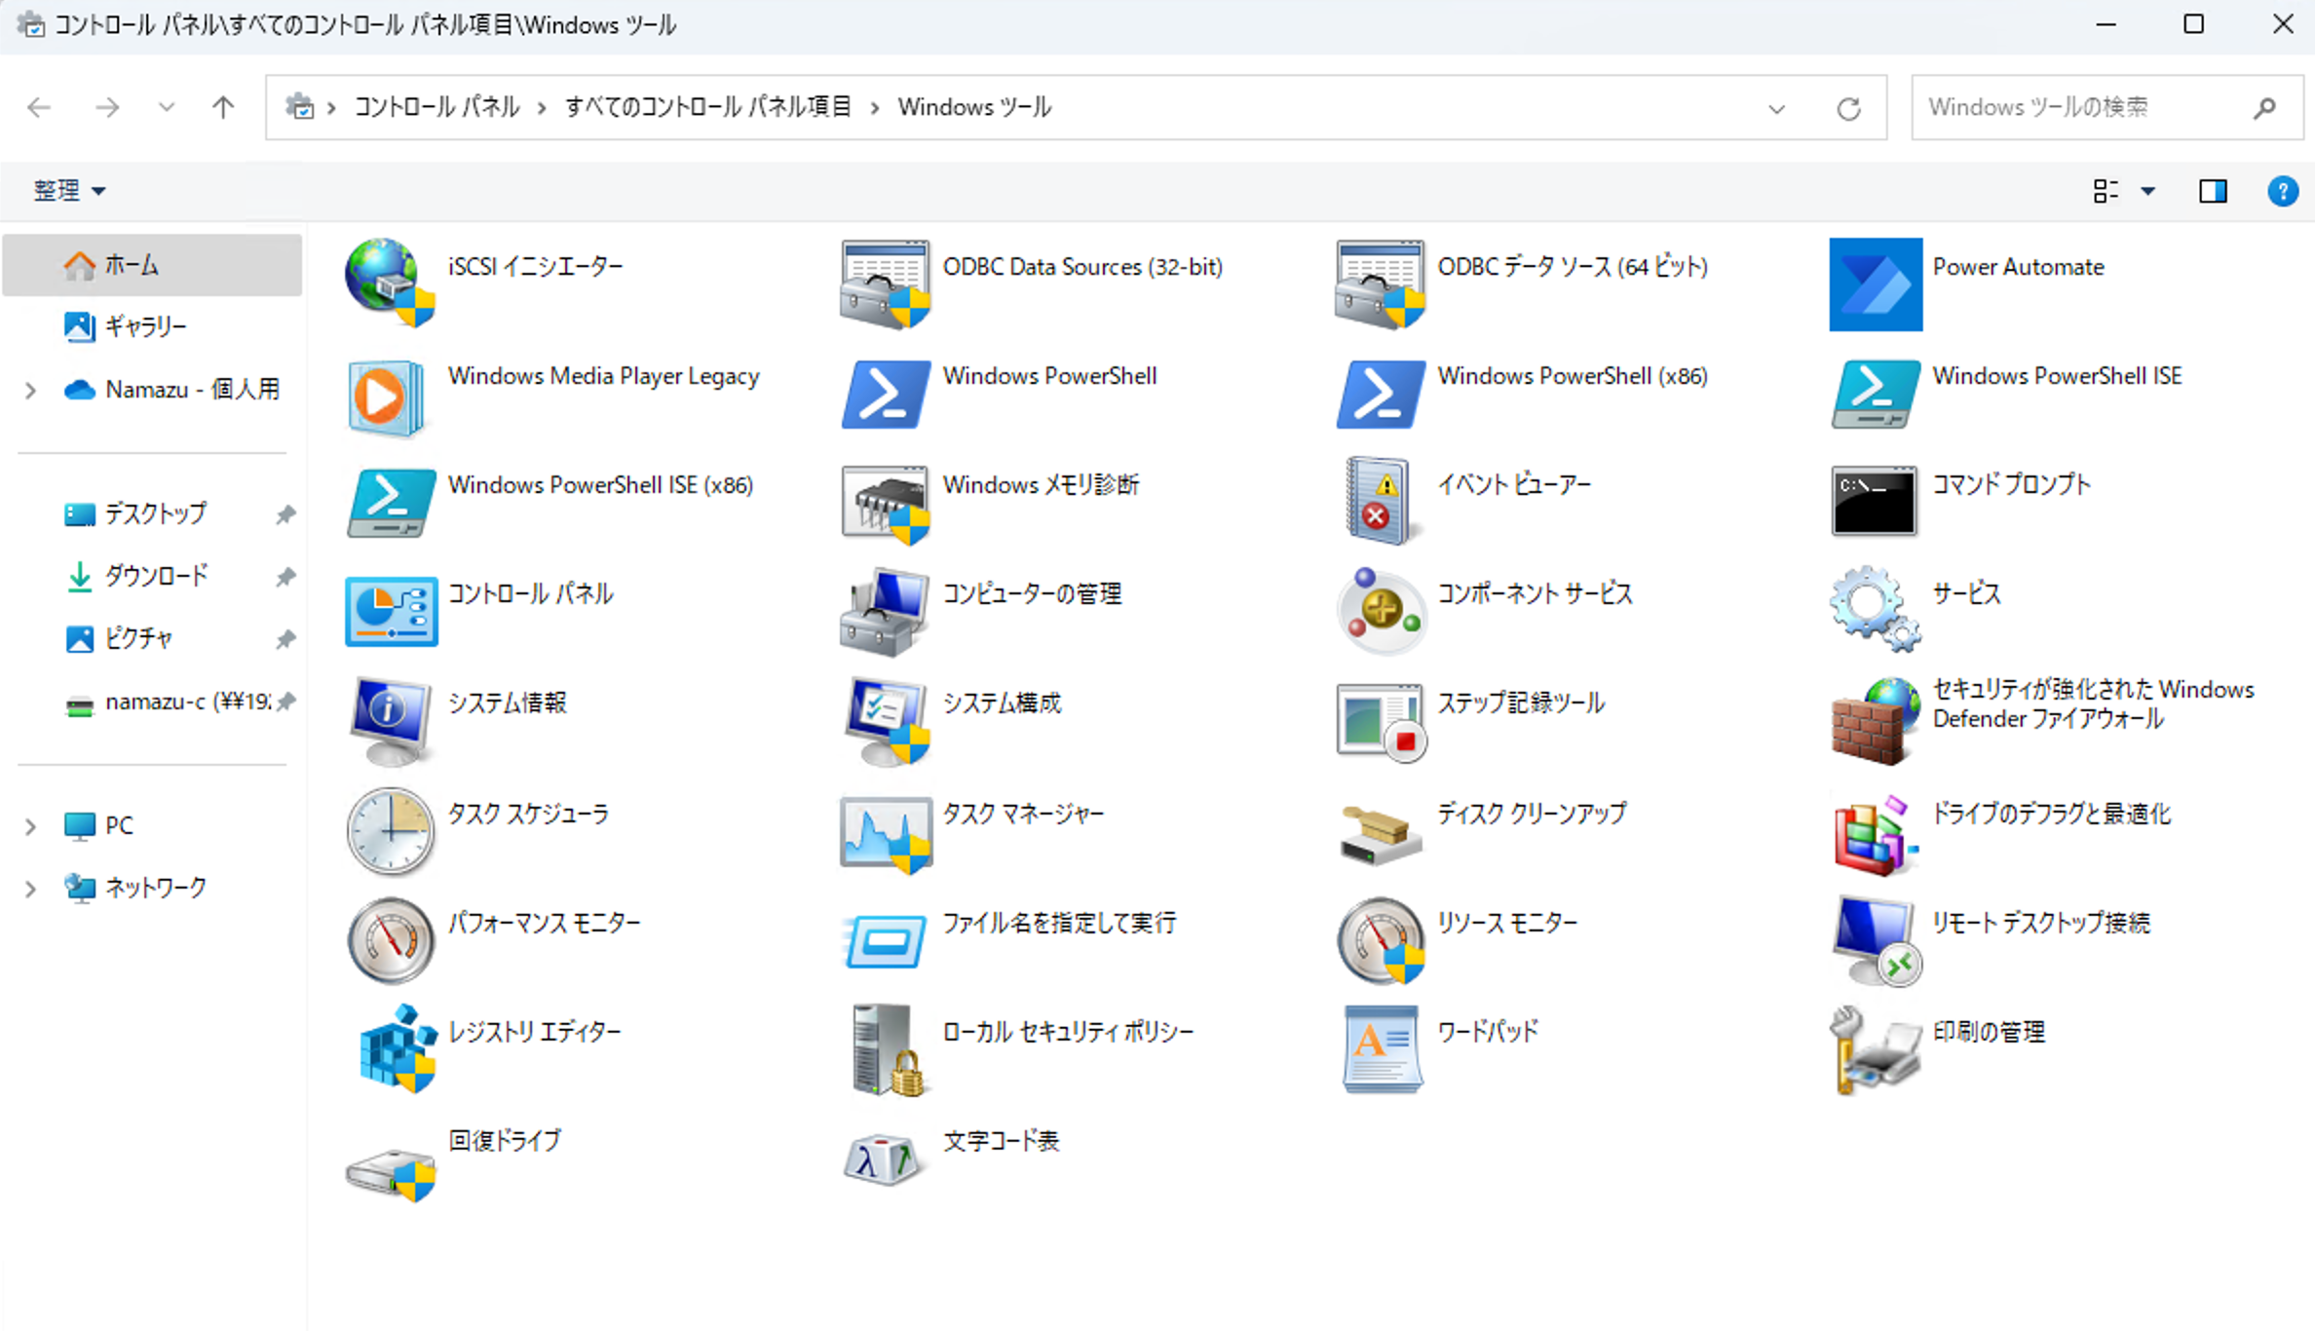Launch コマンド プロンプト icon
Viewport: 2315px width, 1331px height.
1874,502
